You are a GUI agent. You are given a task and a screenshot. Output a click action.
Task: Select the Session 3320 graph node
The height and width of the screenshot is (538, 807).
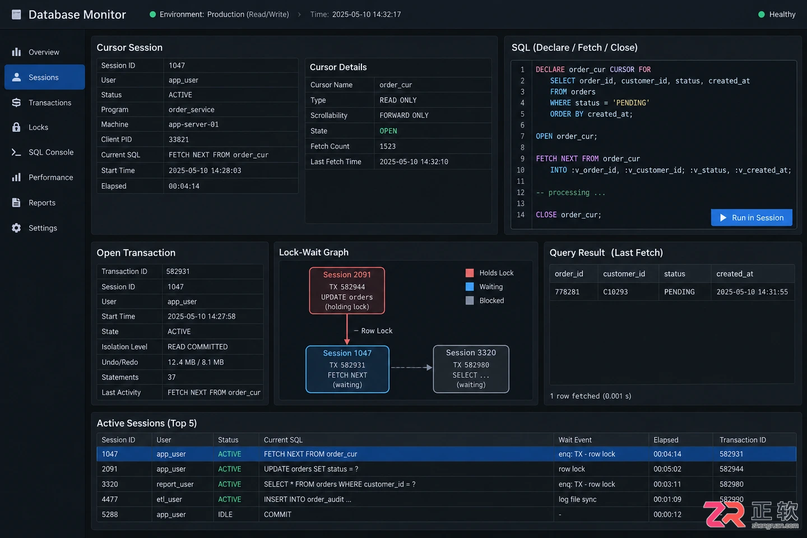coord(471,369)
